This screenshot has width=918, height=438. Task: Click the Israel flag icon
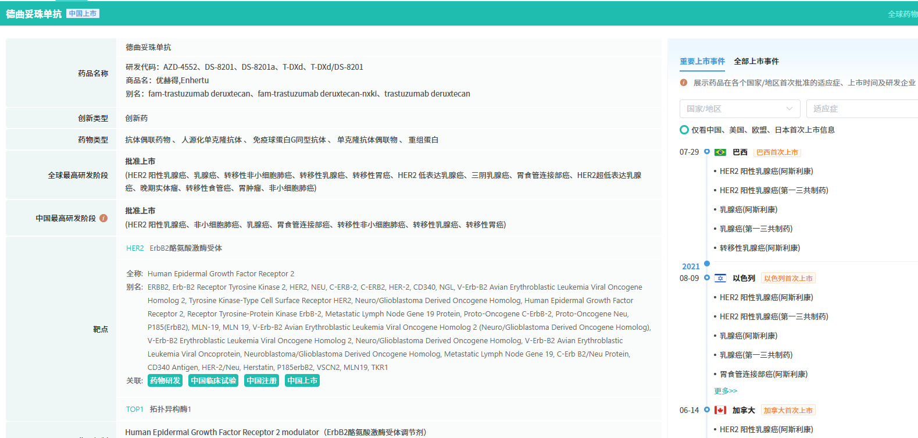point(720,278)
